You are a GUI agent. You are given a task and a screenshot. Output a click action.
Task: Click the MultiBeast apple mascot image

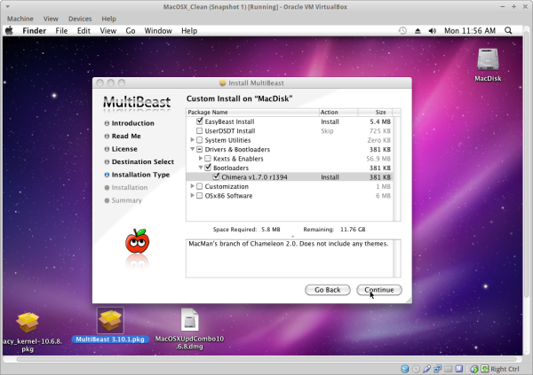pyautogui.click(x=138, y=241)
